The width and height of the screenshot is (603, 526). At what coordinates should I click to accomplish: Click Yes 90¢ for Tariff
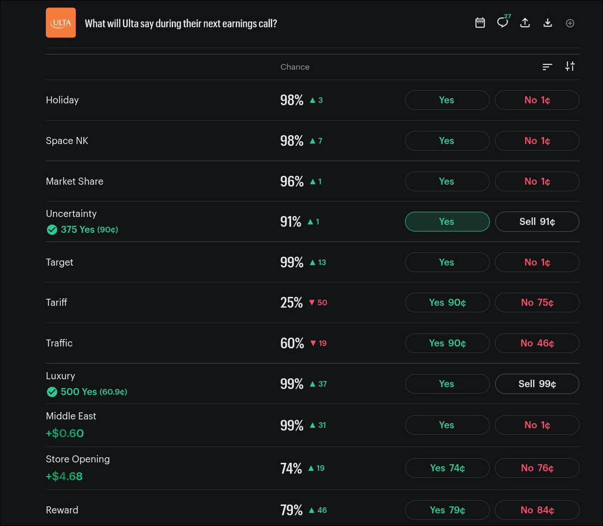(447, 302)
